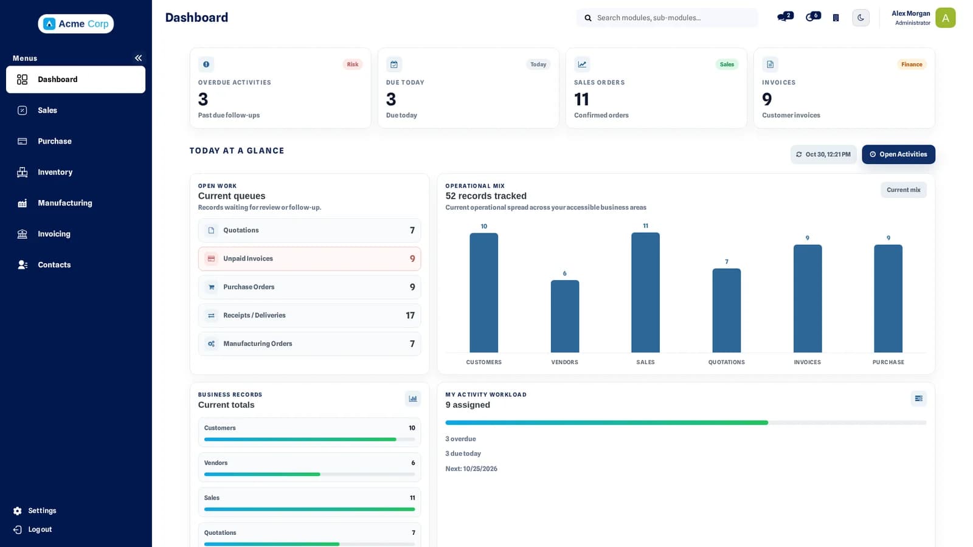The width and height of the screenshot is (973, 547).
Task: Click the refresh timestamp Oct 30 button
Action: pyautogui.click(x=823, y=154)
